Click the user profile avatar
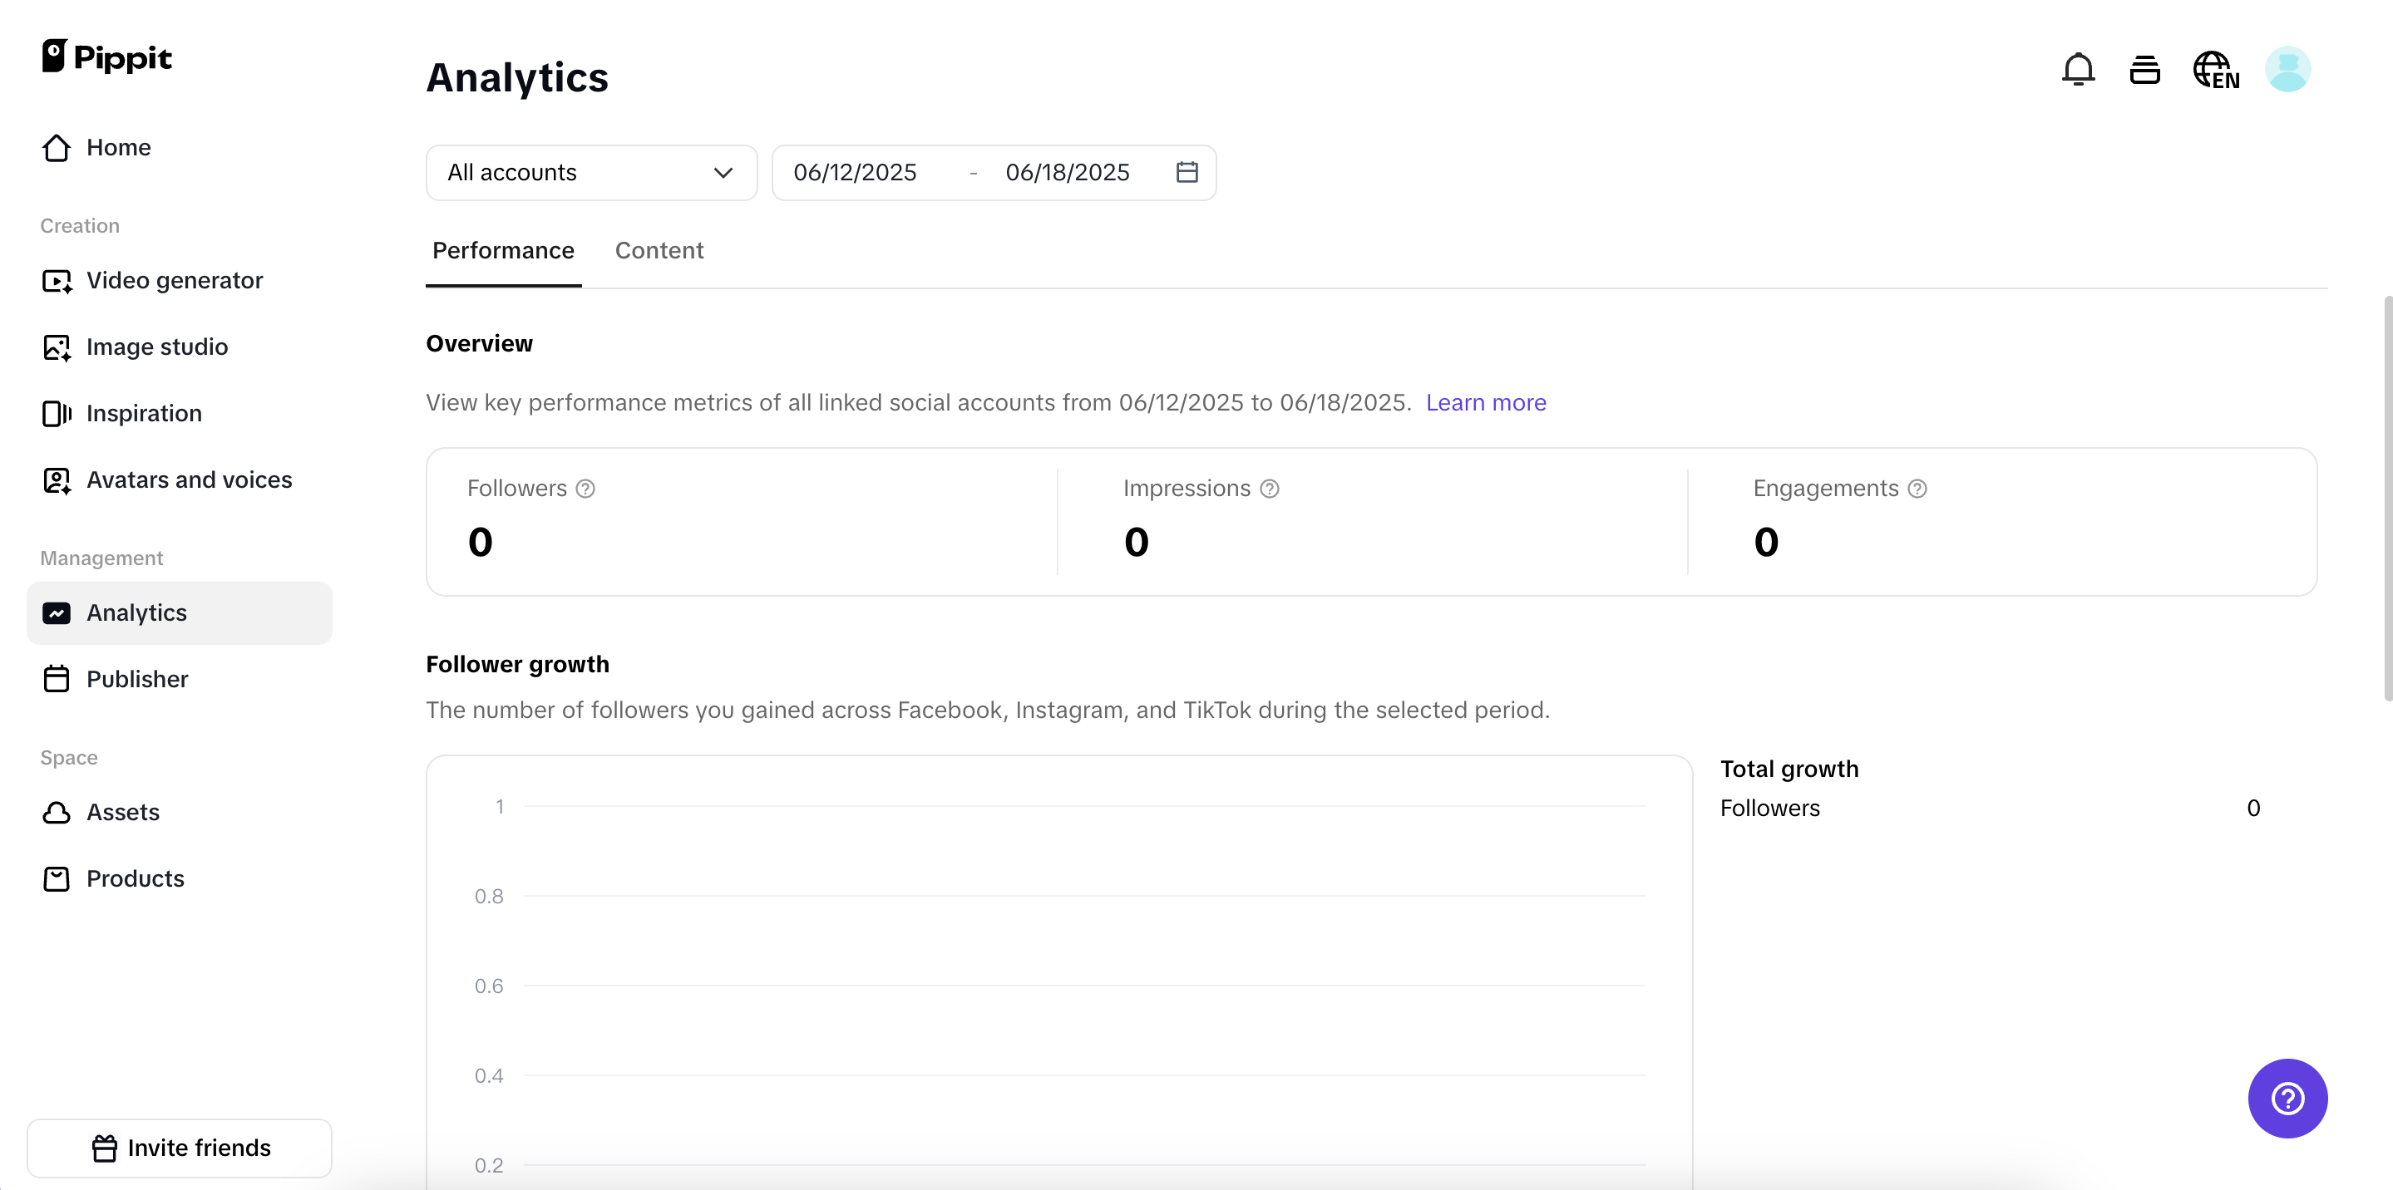 (2287, 70)
